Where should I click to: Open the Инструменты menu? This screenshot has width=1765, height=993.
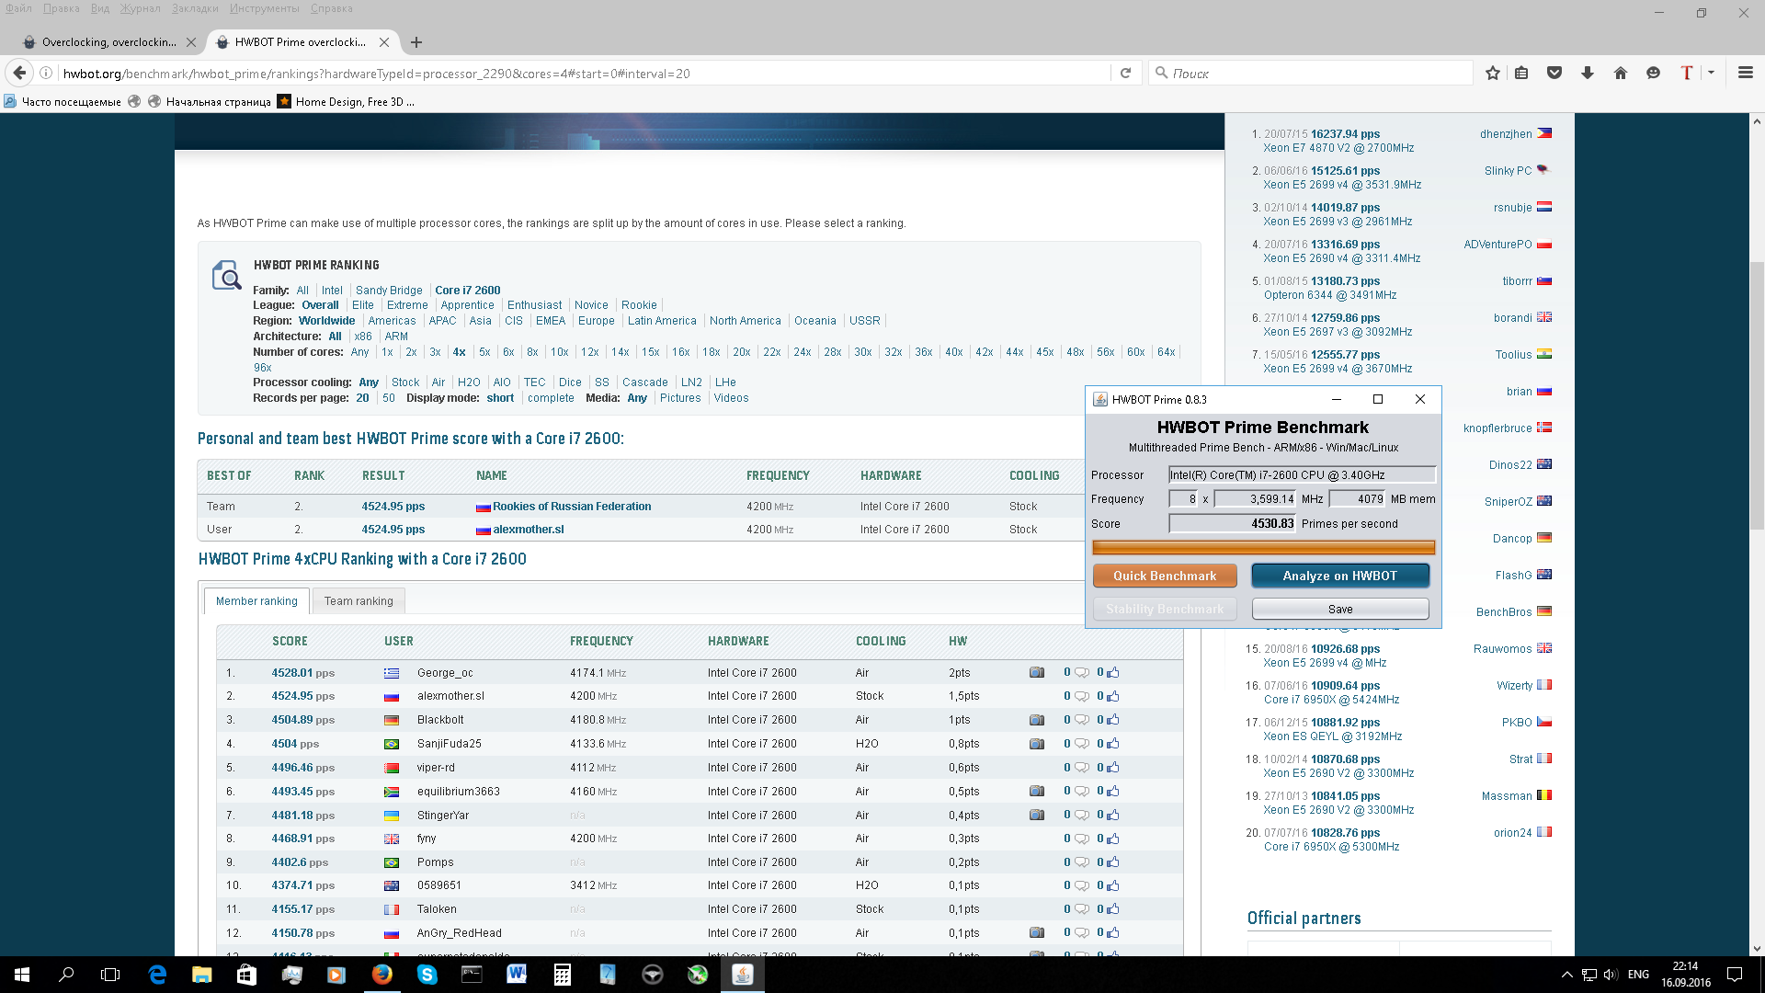click(265, 8)
